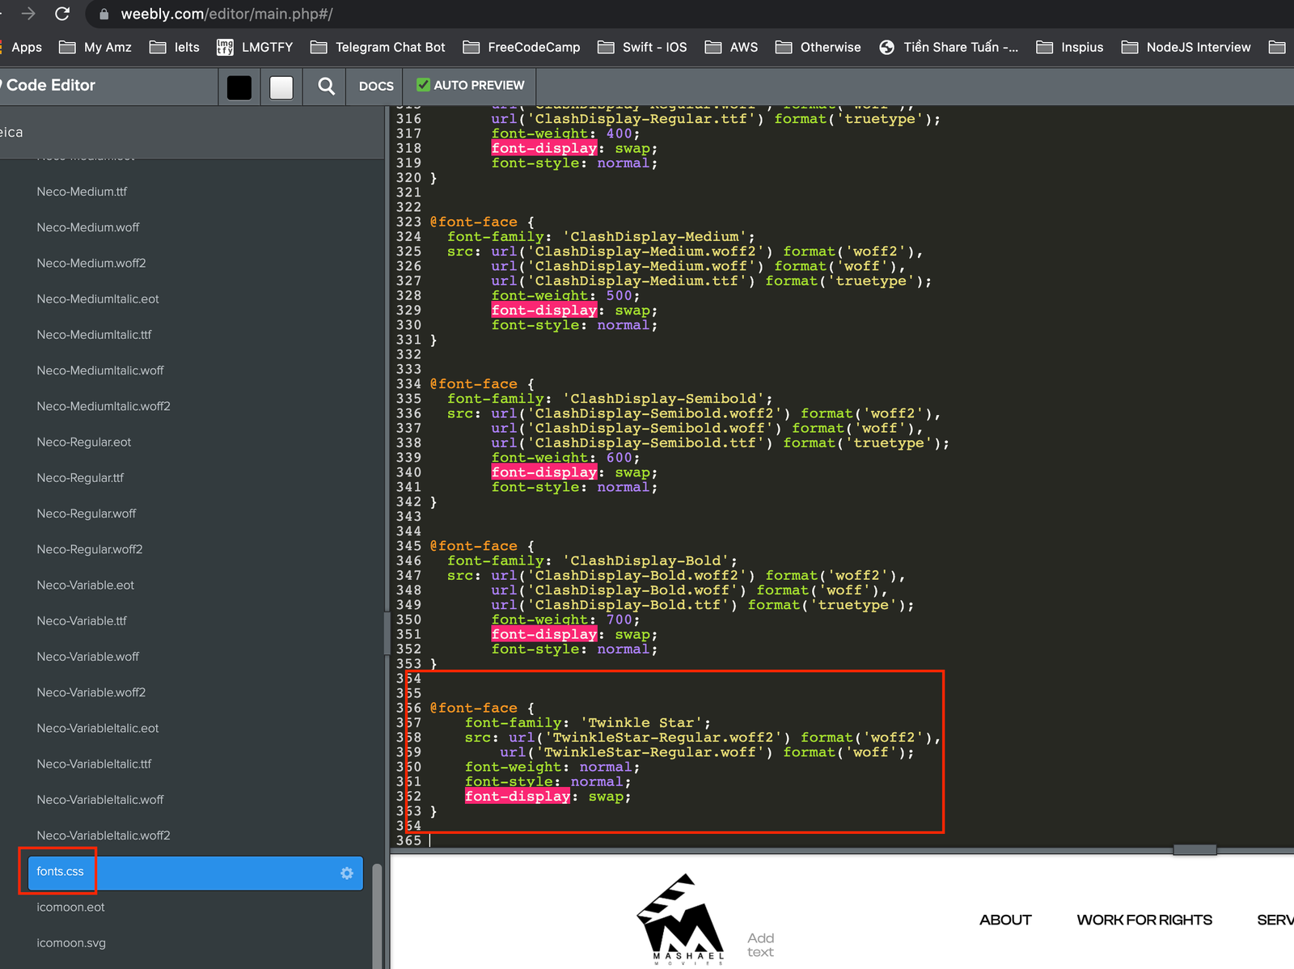Open the Ielts bookmark entry
The image size is (1294, 969).
[184, 47]
